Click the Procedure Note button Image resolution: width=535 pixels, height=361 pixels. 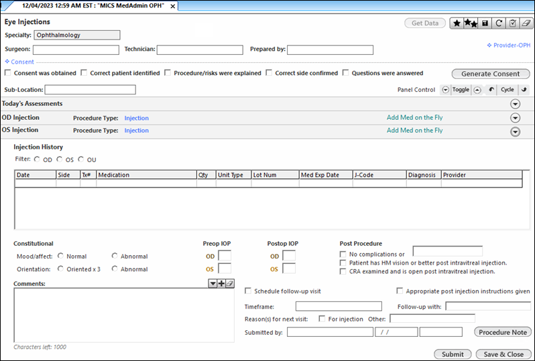click(x=503, y=332)
